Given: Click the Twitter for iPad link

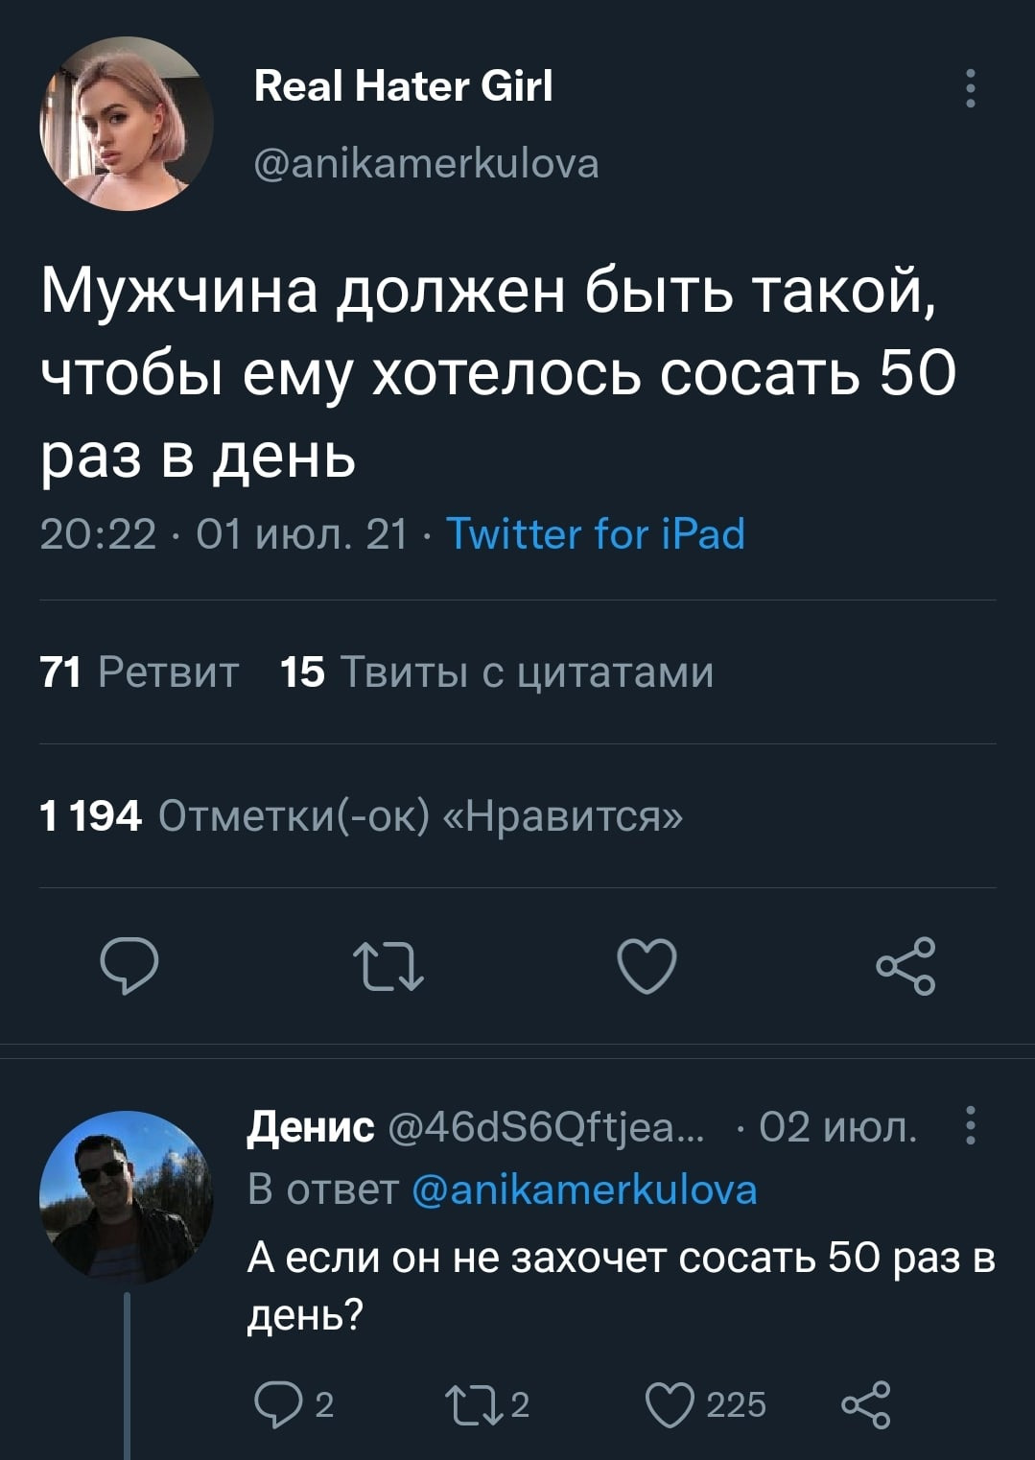Looking at the screenshot, I should click(x=596, y=533).
